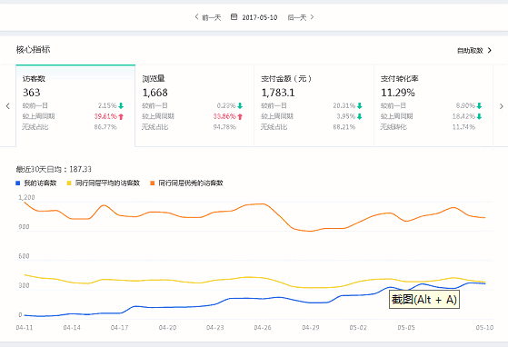Go to next day with 后一天
Screen dimensions: 508x347
click(x=301, y=17)
